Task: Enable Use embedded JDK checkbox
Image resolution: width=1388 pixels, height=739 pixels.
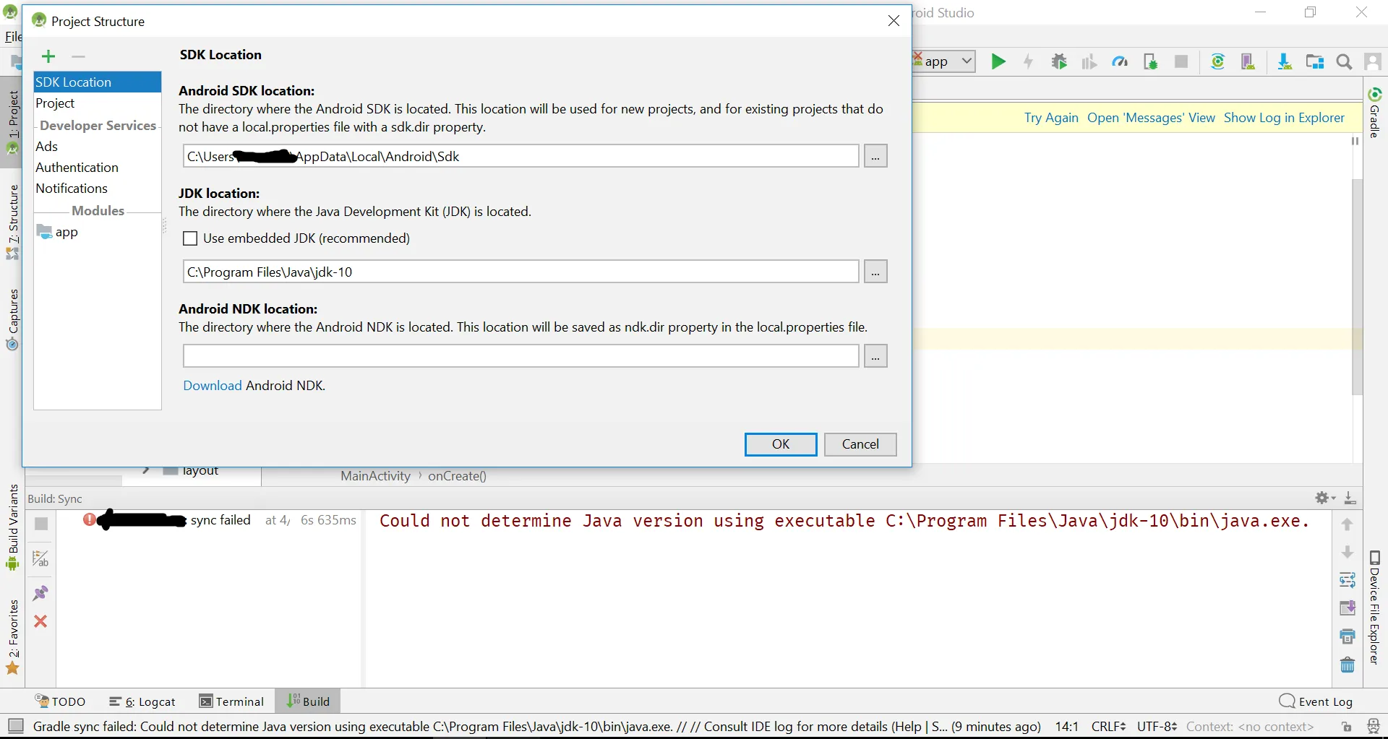Action: pos(190,238)
